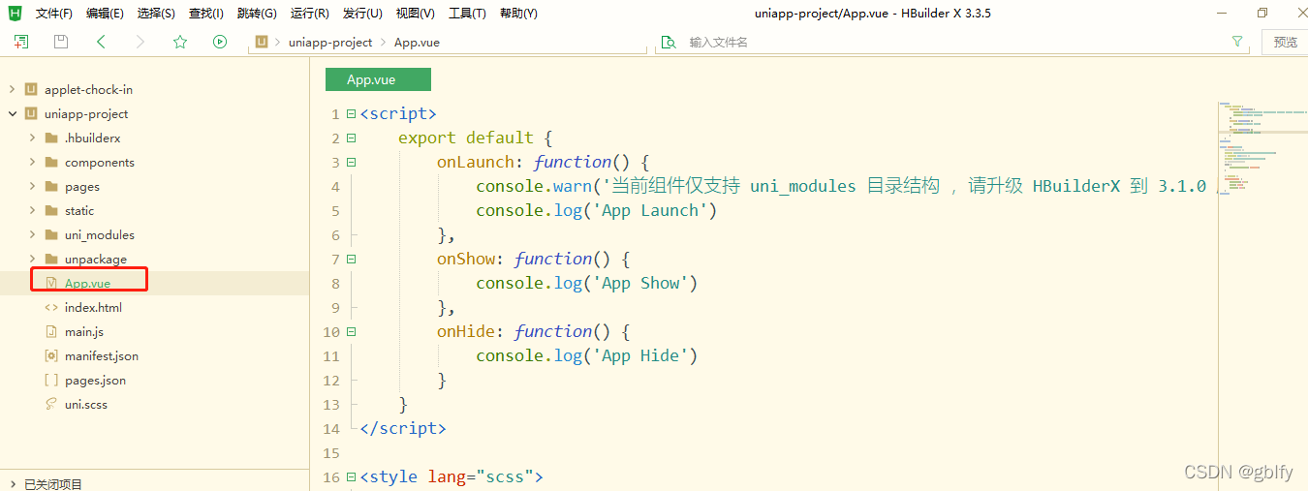The height and width of the screenshot is (491, 1308).
Task: Click line number 15 in the gutter
Action: click(x=332, y=453)
